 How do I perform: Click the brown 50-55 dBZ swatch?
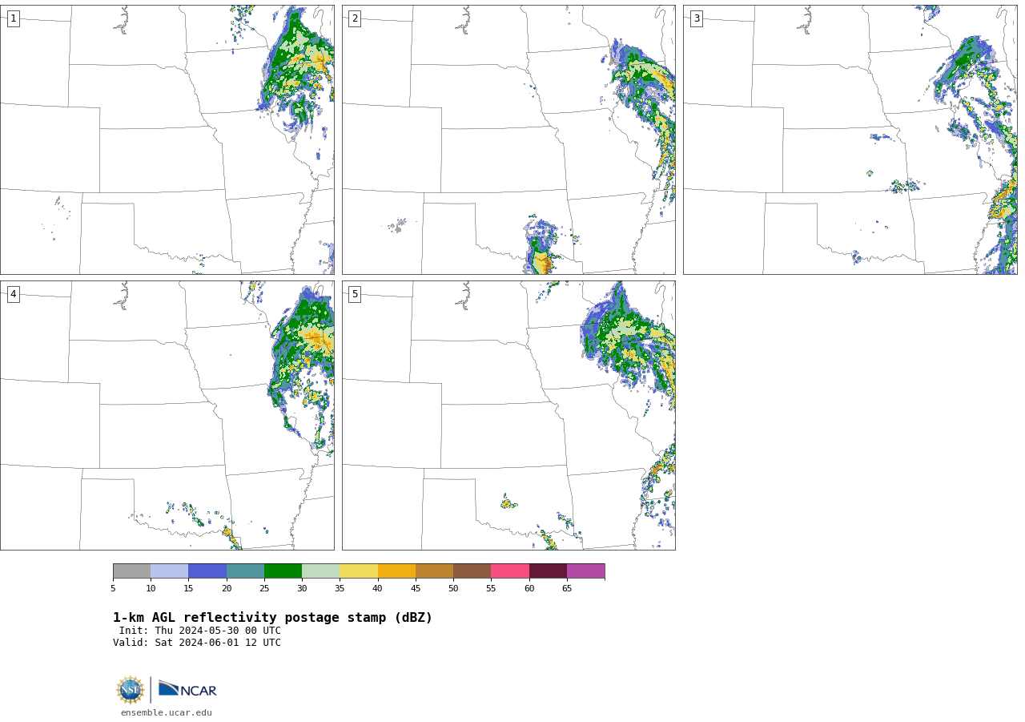(x=472, y=571)
